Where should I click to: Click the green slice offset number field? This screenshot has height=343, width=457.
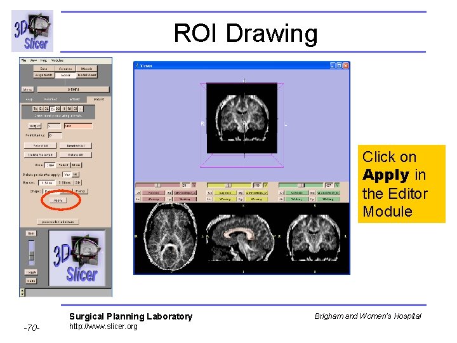click(x=329, y=185)
